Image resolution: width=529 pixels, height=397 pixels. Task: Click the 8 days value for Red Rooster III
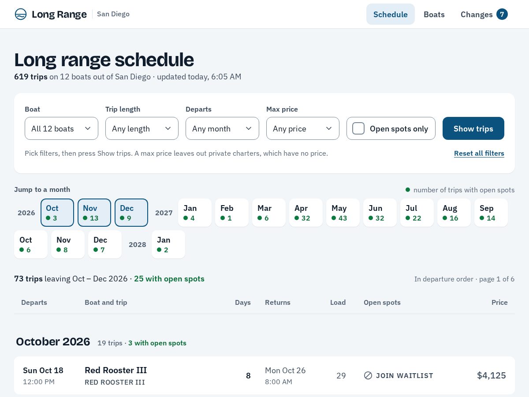click(248, 376)
